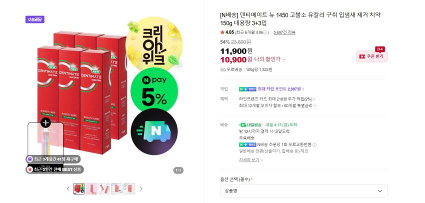Open the 5,697건 리뷰 link
The image size is (425, 203).
coord(284,32)
